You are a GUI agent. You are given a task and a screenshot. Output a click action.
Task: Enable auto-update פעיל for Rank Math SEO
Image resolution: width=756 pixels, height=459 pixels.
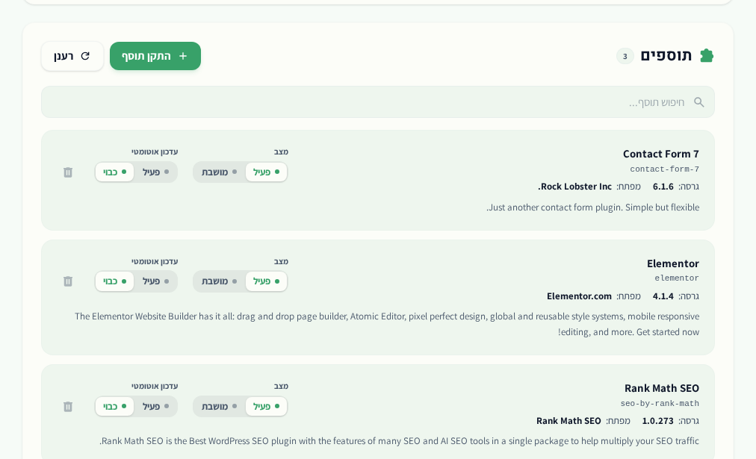[x=155, y=406]
